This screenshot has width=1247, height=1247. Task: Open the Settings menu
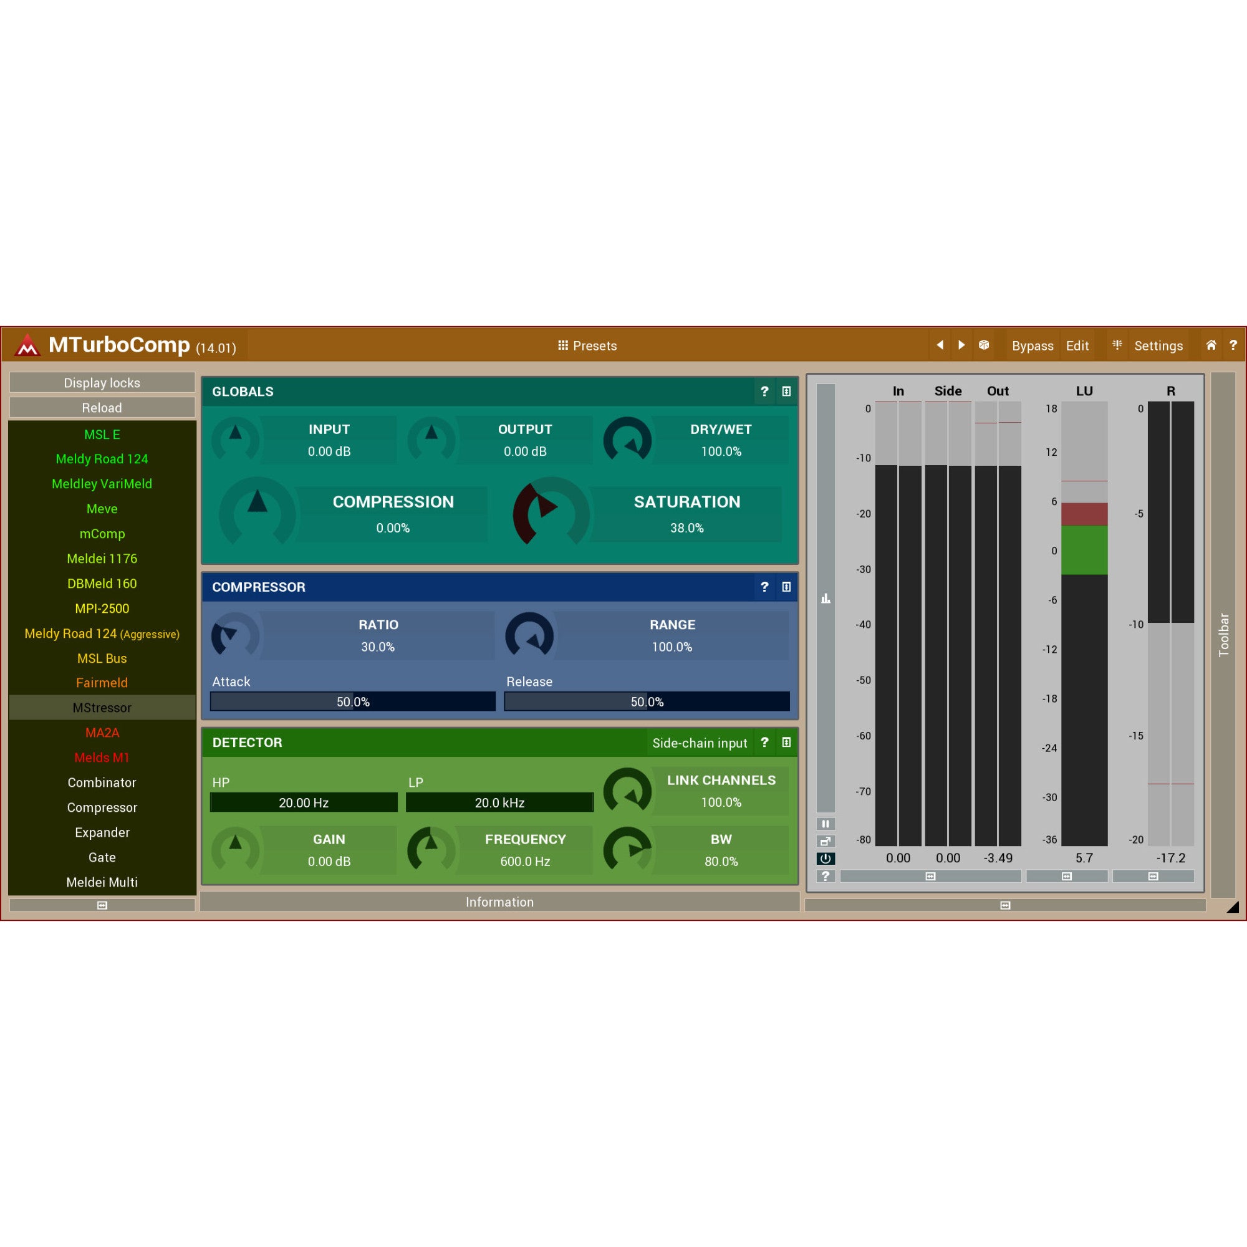click(1158, 346)
